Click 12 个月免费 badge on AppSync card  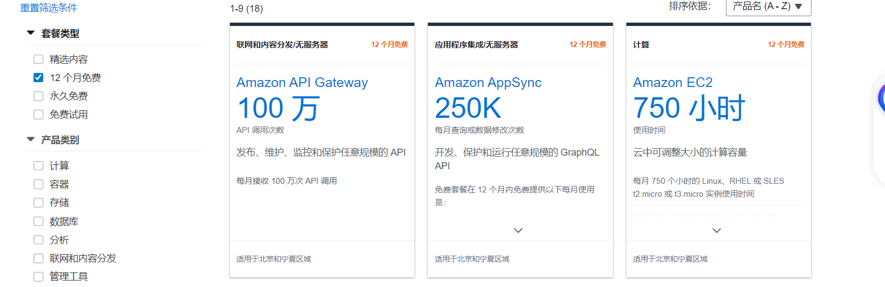[x=588, y=45]
